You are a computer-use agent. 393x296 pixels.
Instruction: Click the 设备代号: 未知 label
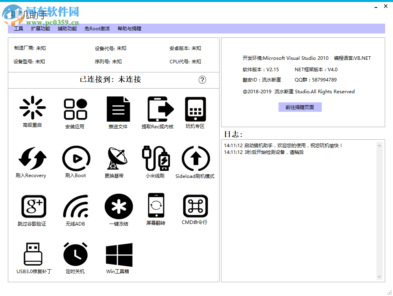(111, 48)
